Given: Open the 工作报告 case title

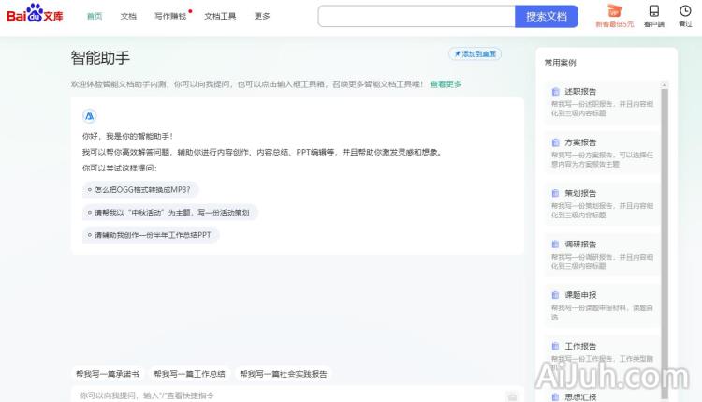Looking at the screenshot, I should pyautogui.click(x=580, y=346).
